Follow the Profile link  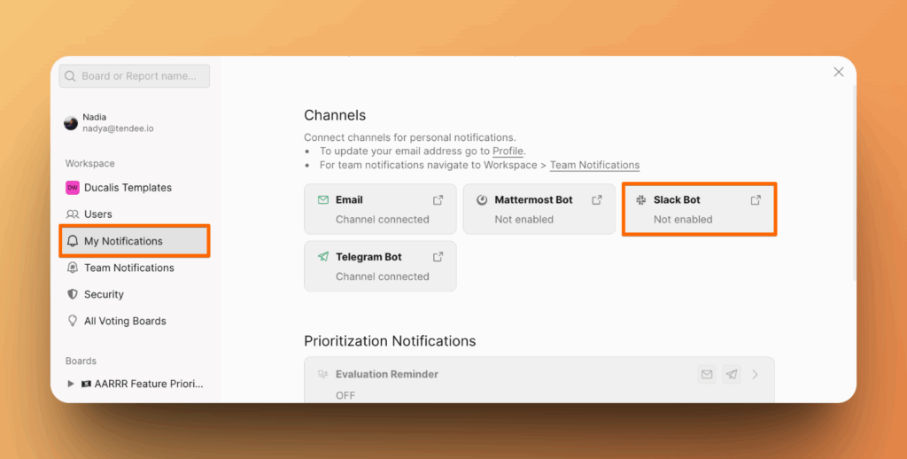[x=508, y=152]
